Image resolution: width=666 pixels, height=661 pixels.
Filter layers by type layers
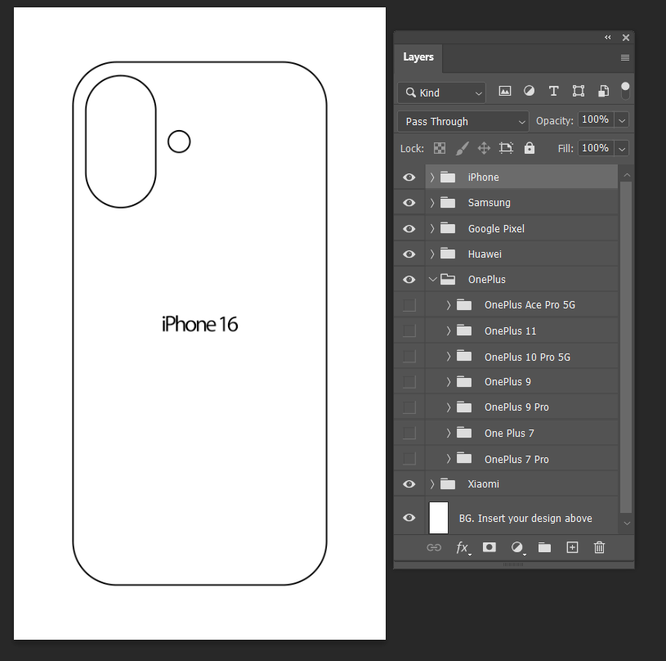[553, 92]
